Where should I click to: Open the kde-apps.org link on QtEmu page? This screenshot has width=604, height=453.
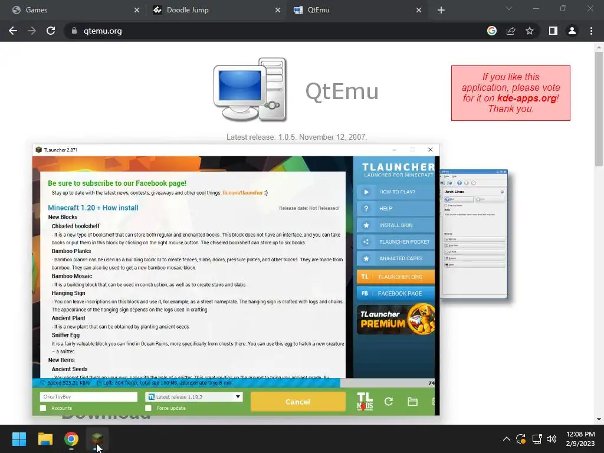point(527,99)
